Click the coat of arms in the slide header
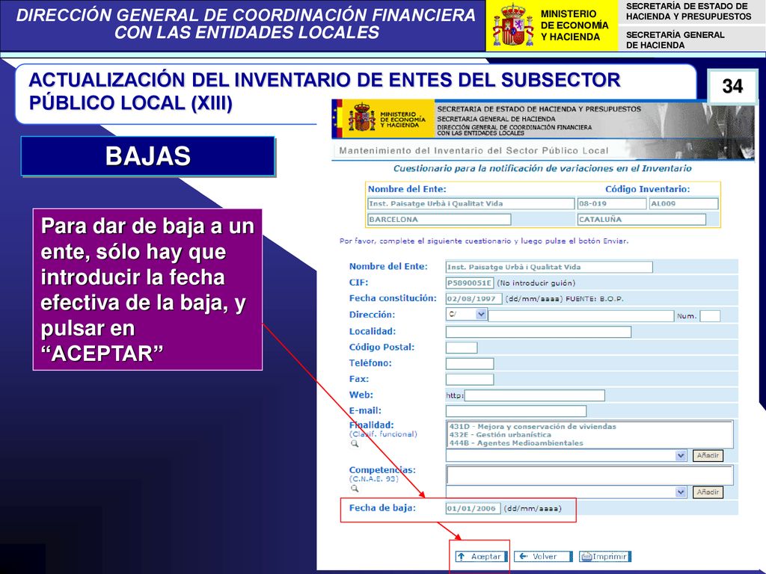 point(512,25)
